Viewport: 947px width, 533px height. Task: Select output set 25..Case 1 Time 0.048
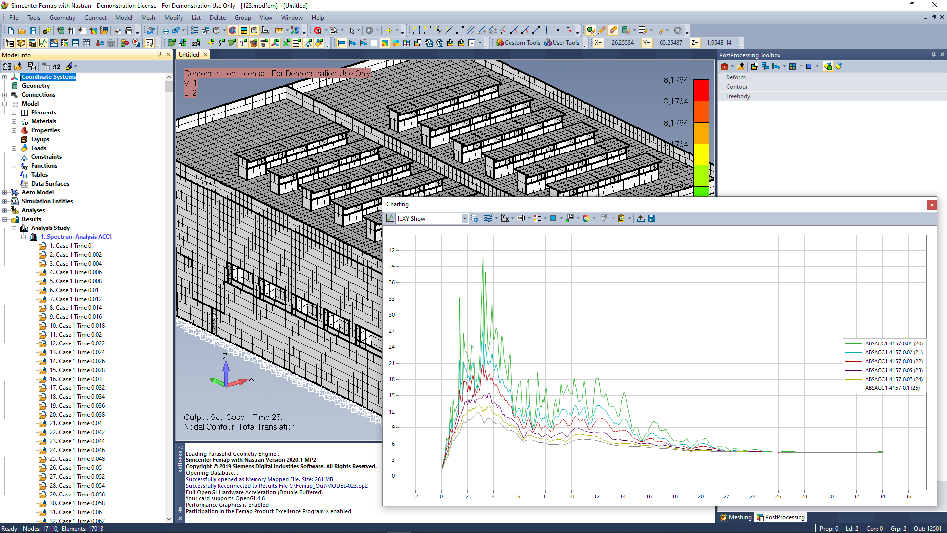click(77, 458)
